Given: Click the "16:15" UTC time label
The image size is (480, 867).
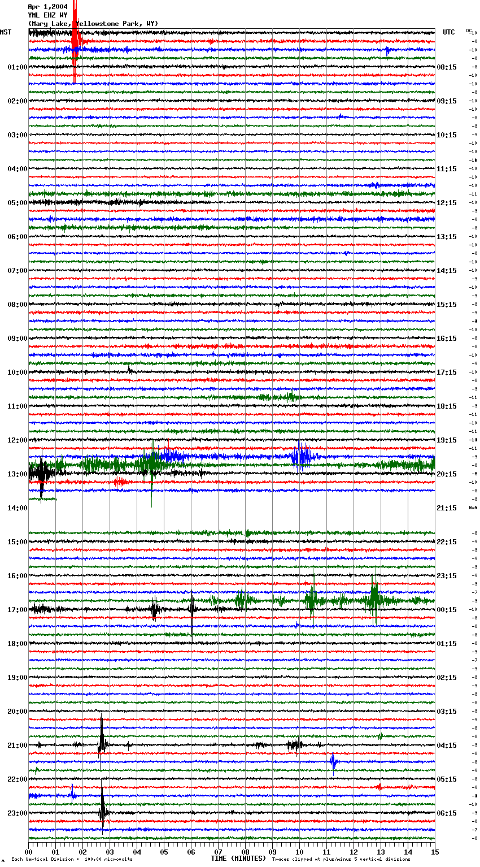Looking at the screenshot, I should click(447, 339).
